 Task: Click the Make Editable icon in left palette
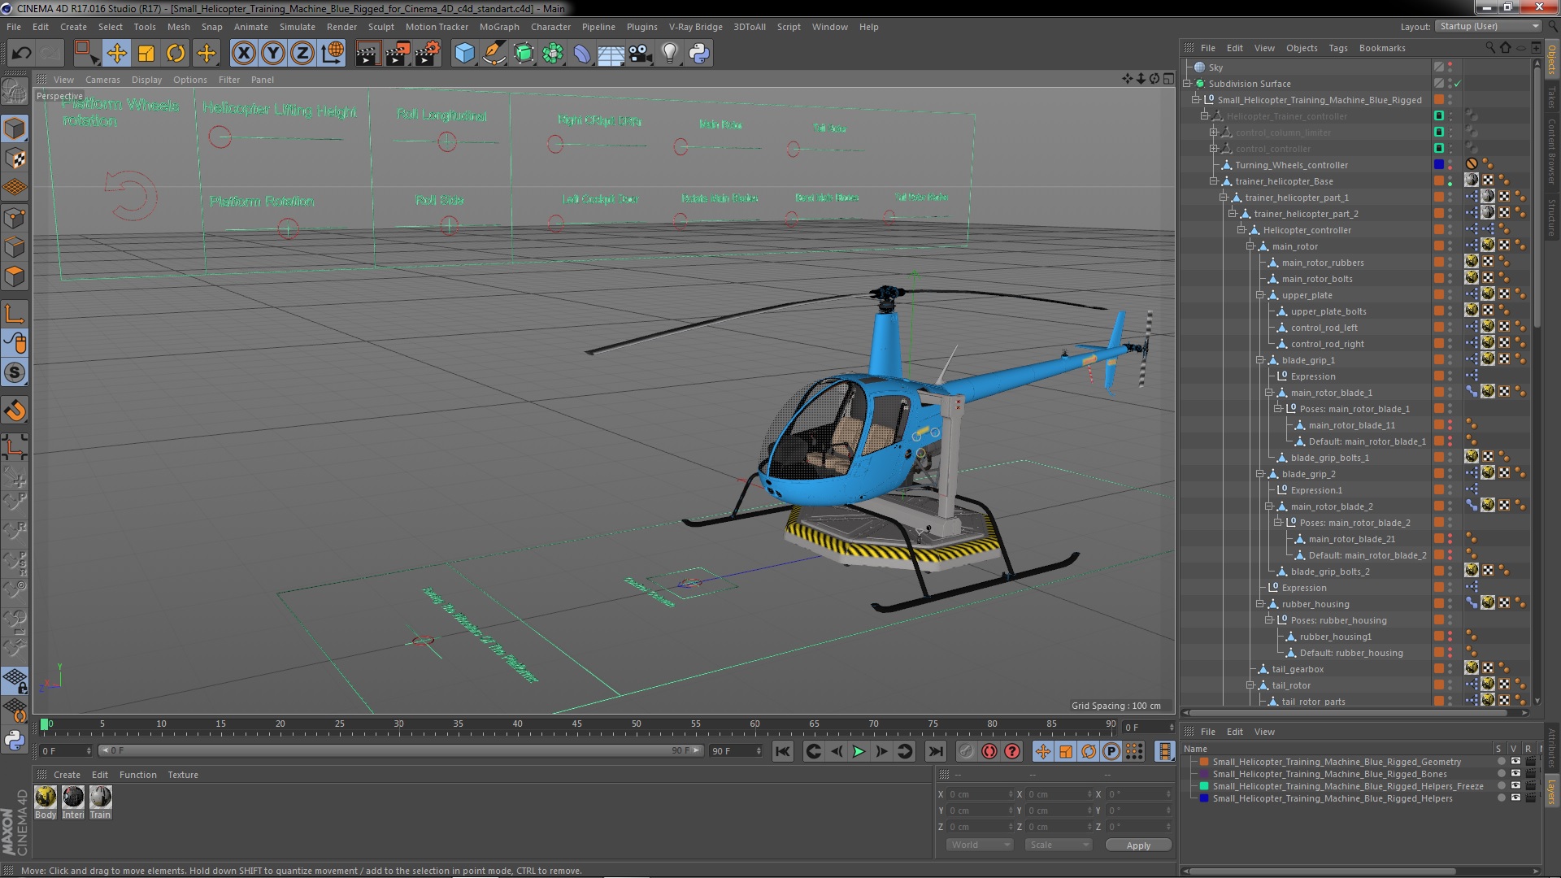coord(15,91)
